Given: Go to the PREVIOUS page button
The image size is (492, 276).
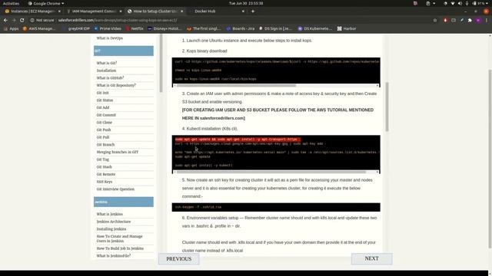Looking at the screenshot, I should tap(179, 259).
